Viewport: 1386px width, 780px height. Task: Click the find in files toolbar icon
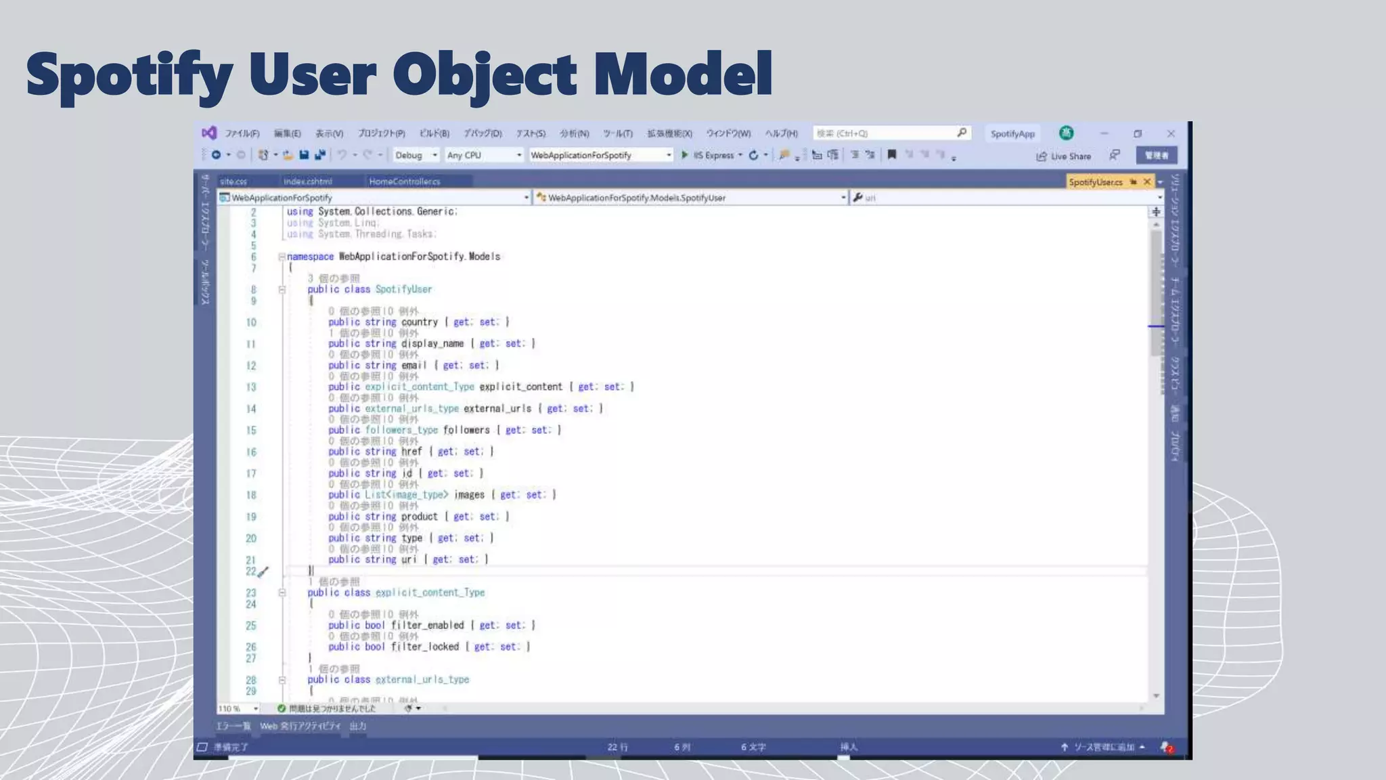[x=784, y=155]
